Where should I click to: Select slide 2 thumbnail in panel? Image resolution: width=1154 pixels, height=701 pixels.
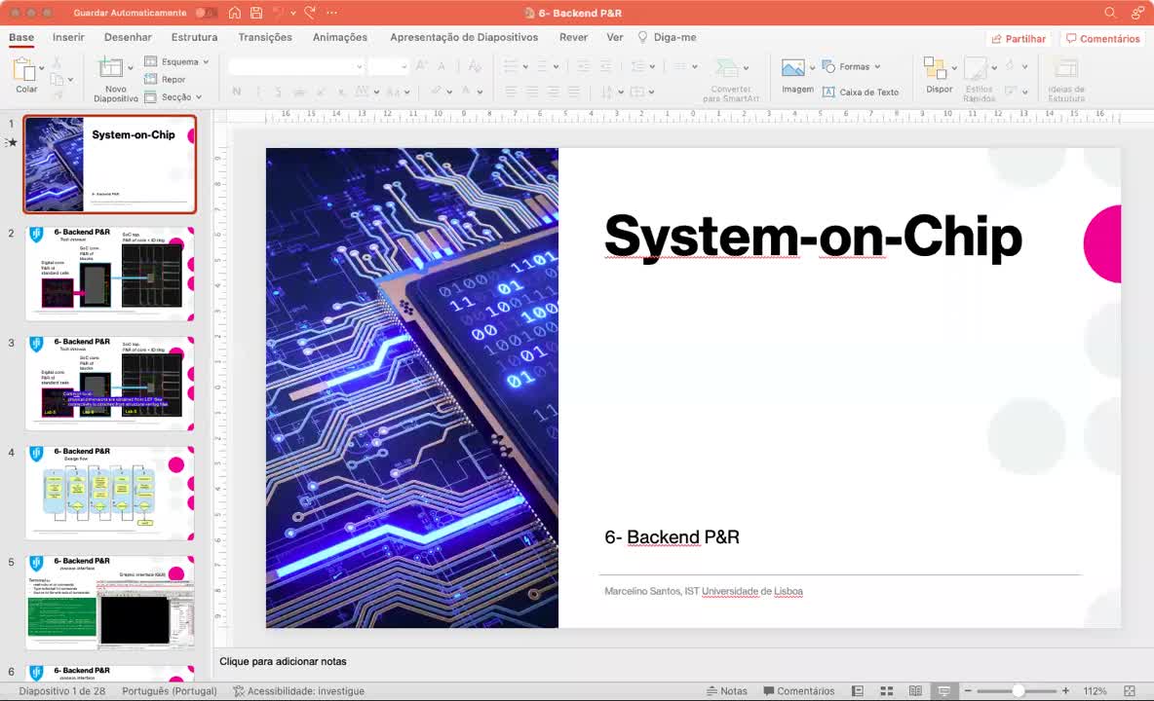click(110, 275)
